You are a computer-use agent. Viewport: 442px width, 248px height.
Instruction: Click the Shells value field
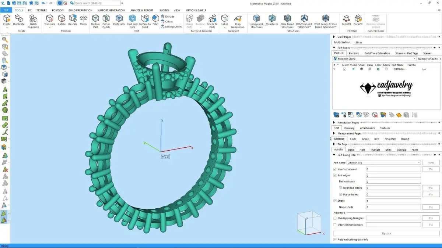pyautogui.click(x=393, y=201)
